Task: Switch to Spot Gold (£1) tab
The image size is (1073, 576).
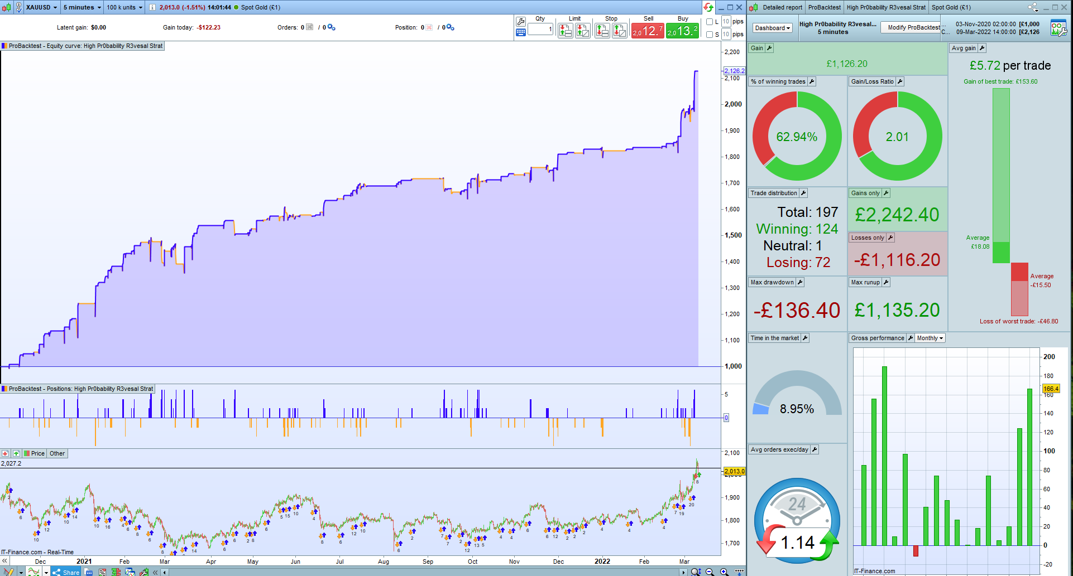Action: [951, 7]
